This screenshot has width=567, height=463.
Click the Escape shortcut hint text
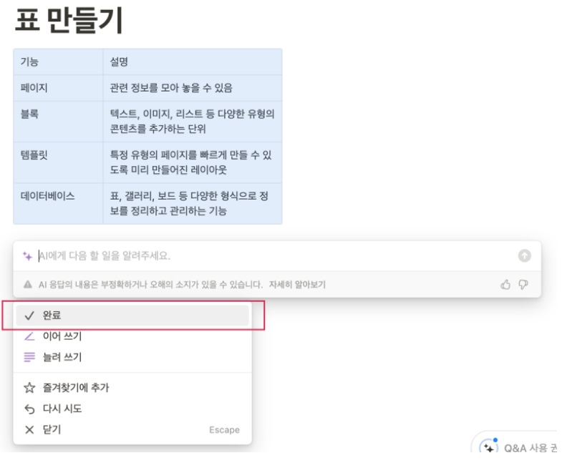pyautogui.click(x=224, y=430)
